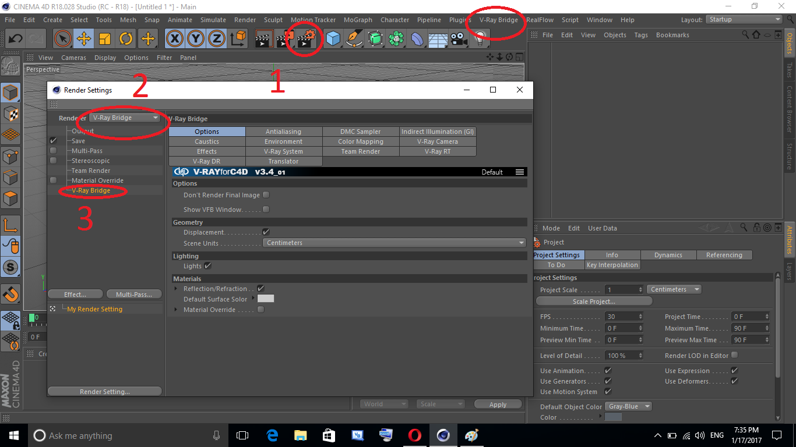Add a Light object
The height and width of the screenshot is (447, 796).
pyautogui.click(x=480, y=39)
